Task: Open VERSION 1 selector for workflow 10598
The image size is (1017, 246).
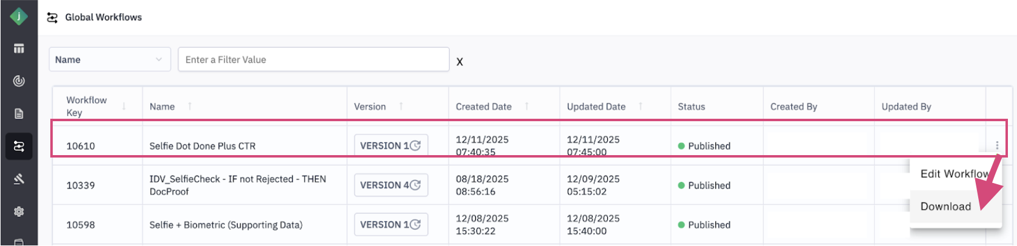Action: [x=391, y=224]
